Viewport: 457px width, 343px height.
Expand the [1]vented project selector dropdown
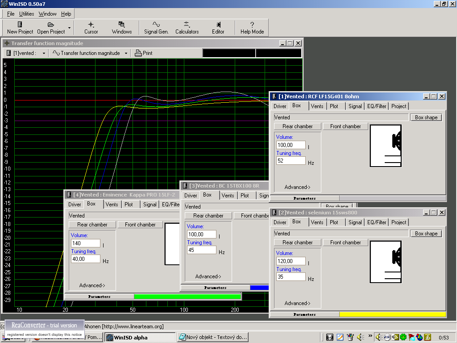(x=44, y=54)
